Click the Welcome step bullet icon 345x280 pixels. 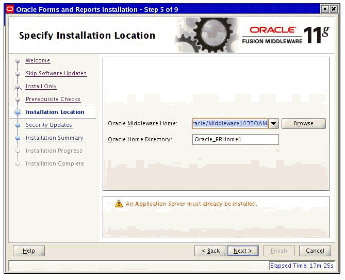tap(18, 61)
